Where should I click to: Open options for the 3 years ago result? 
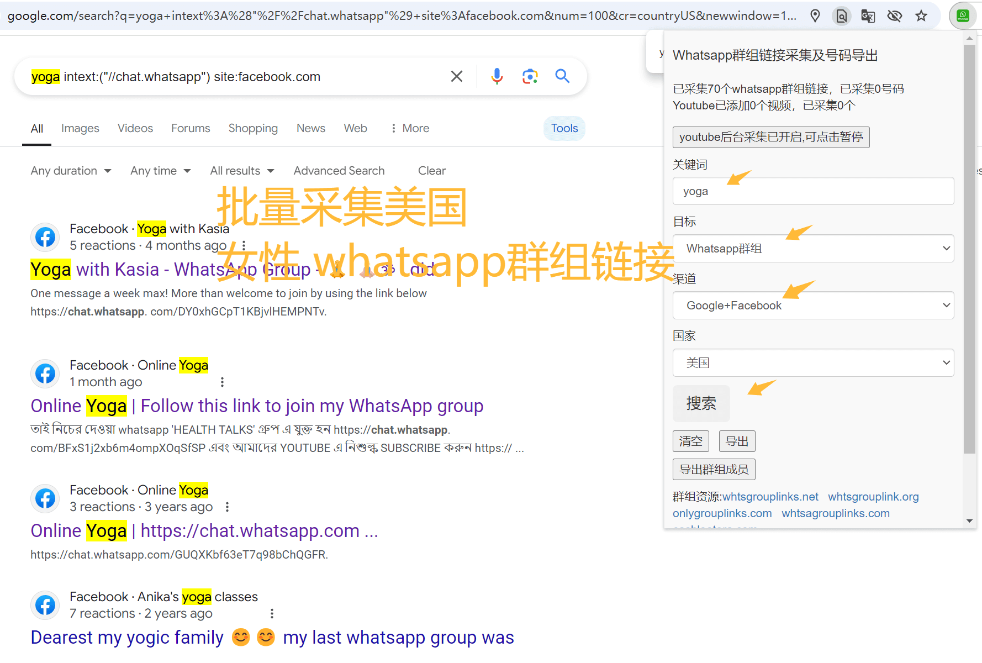227,507
